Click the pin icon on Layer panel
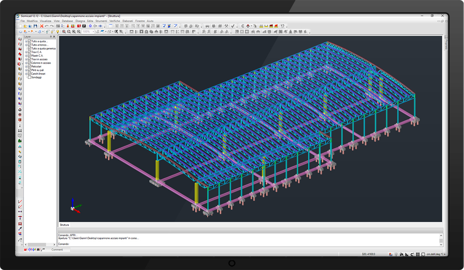 (x=51, y=37)
